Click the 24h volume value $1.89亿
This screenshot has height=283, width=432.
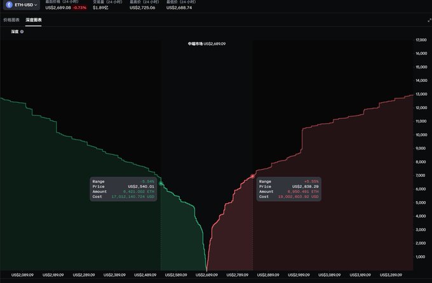click(100, 8)
